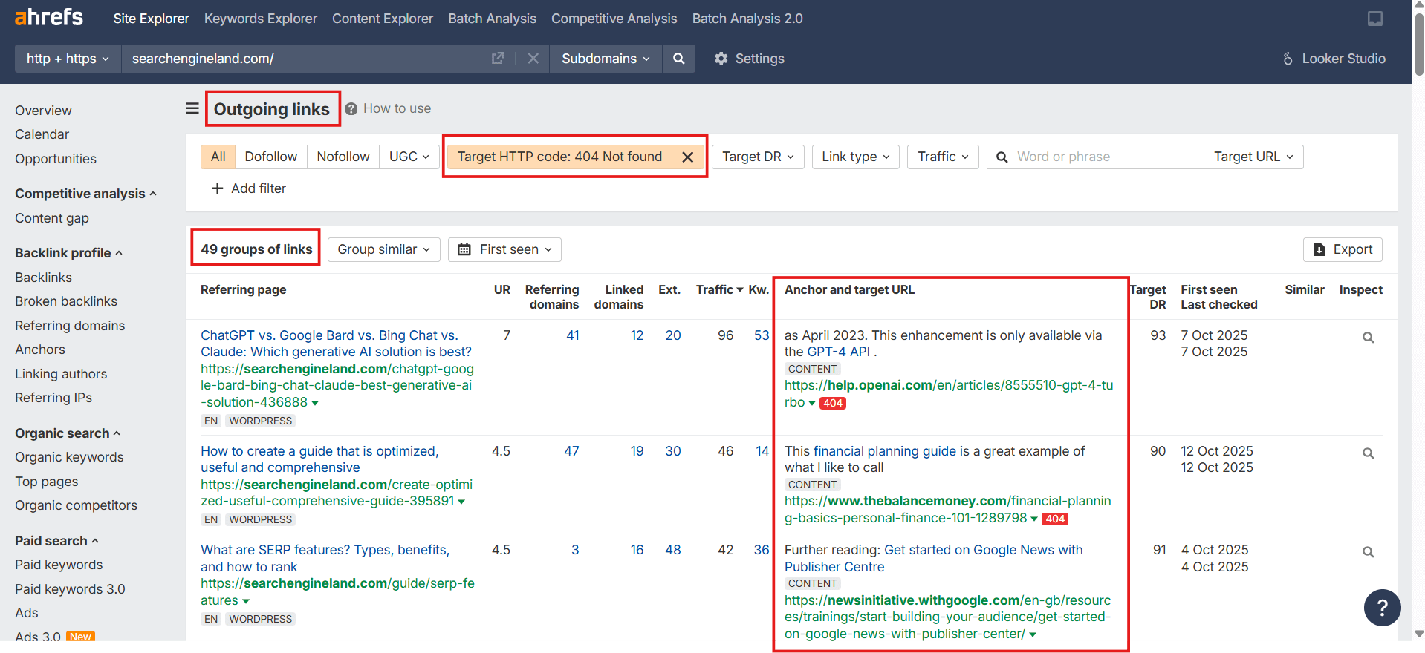The image size is (1425, 653).
Task: Open the First seen date dropdown
Action: pos(504,249)
